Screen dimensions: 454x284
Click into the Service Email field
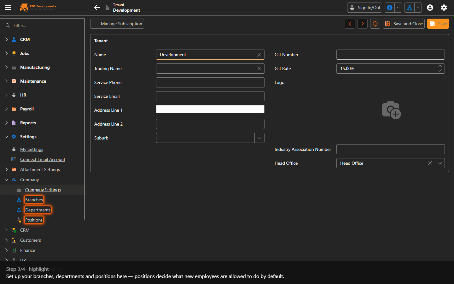pyautogui.click(x=210, y=96)
